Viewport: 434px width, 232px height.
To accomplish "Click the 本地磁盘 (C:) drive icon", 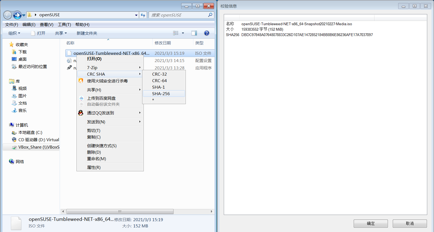I will [x=14, y=132].
